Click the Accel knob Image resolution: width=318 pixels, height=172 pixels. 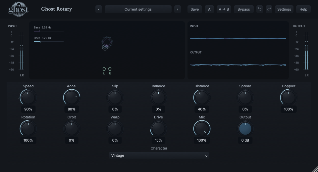pos(72,98)
